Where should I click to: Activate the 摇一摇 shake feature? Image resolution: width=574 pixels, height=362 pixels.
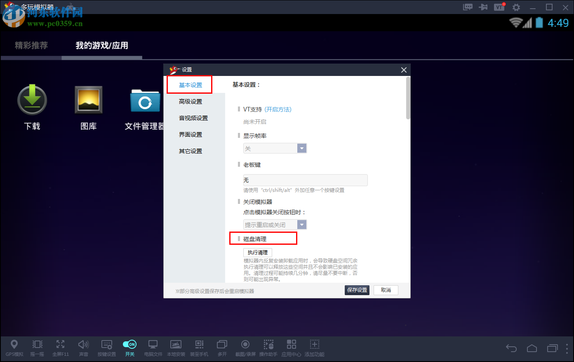[x=38, y=348]
